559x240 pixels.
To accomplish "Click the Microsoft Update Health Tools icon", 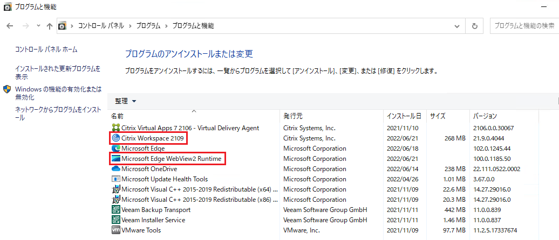I will (x=115, y=179).
